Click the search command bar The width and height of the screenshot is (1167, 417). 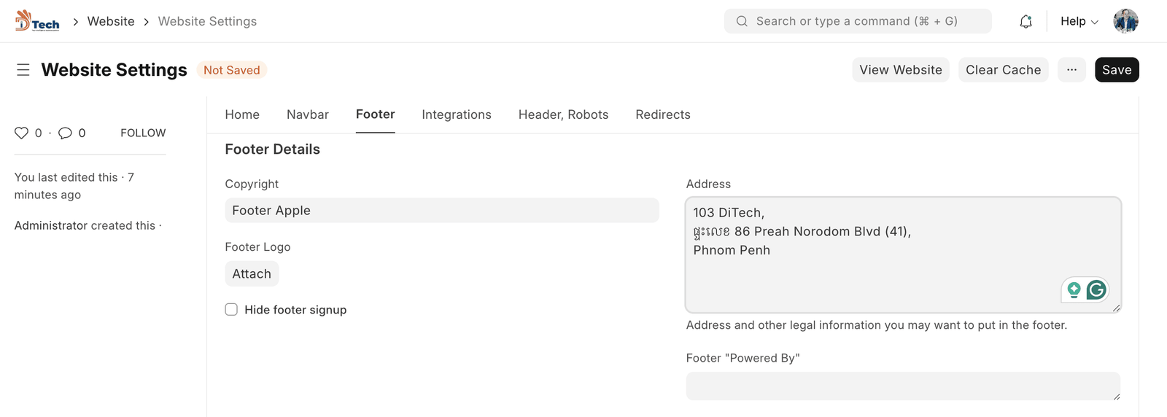click(857, 21)
